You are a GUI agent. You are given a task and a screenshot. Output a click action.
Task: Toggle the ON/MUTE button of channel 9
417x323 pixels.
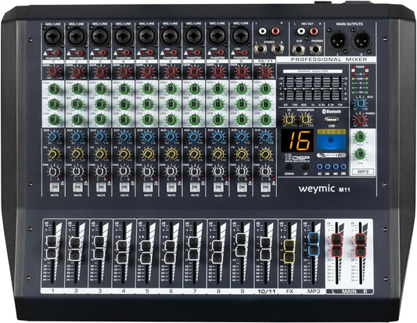click(242, 187)
